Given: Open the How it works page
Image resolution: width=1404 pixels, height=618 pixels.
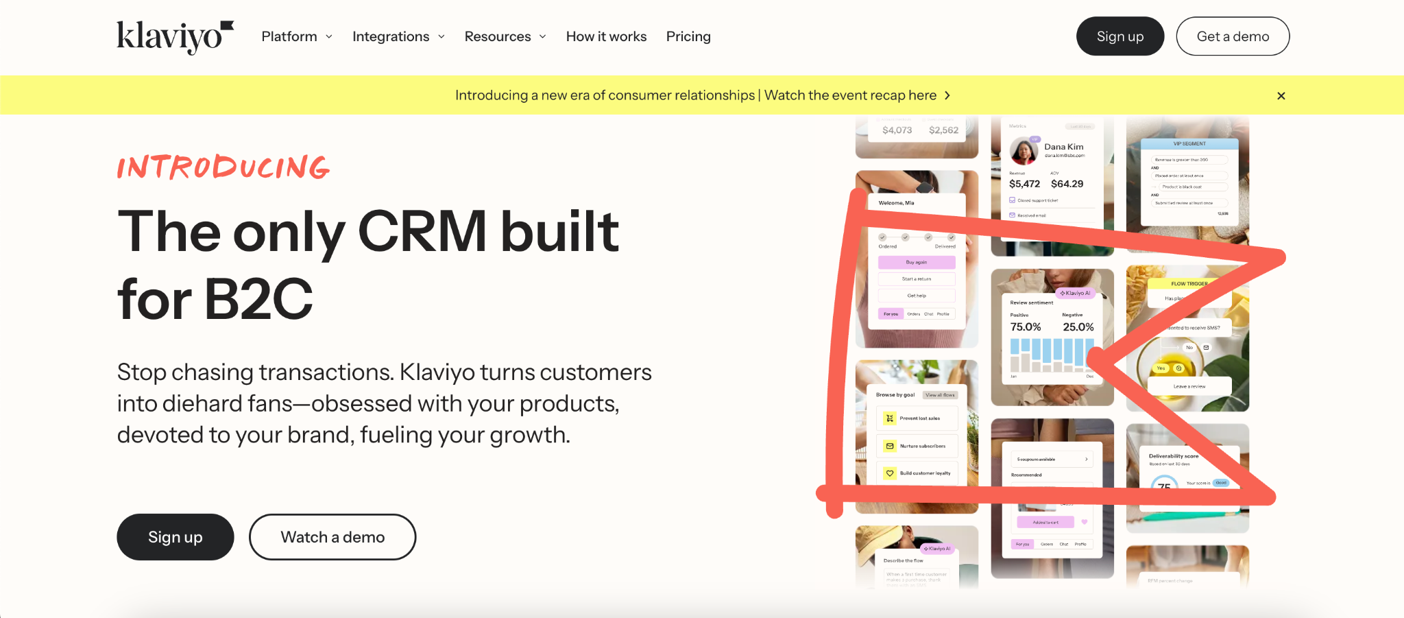Looking at the screenshot, I should (606, 36).
